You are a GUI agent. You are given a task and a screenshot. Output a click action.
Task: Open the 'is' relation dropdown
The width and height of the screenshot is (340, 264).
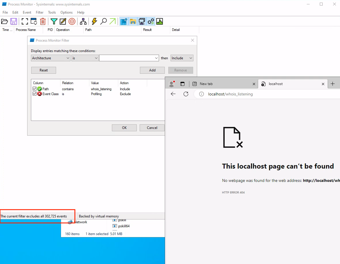pos(97,58)
